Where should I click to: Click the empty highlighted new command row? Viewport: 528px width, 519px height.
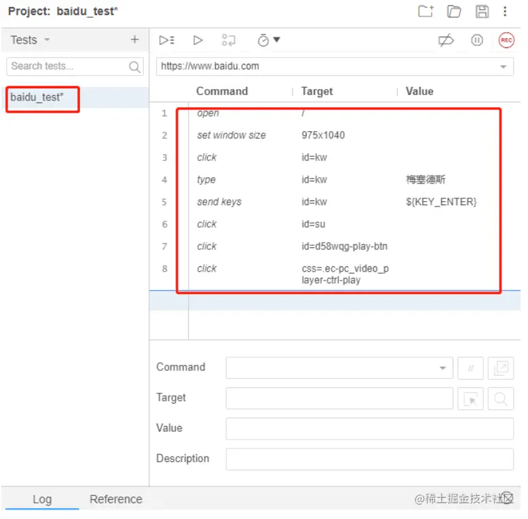click(335, 300)
